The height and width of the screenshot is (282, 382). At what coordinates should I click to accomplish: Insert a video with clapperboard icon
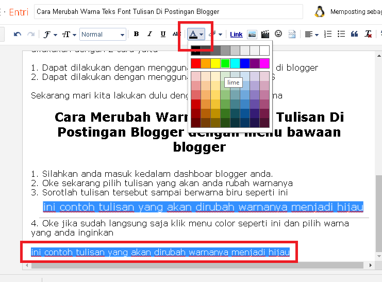pyautogui.click(x=265, y=34)
